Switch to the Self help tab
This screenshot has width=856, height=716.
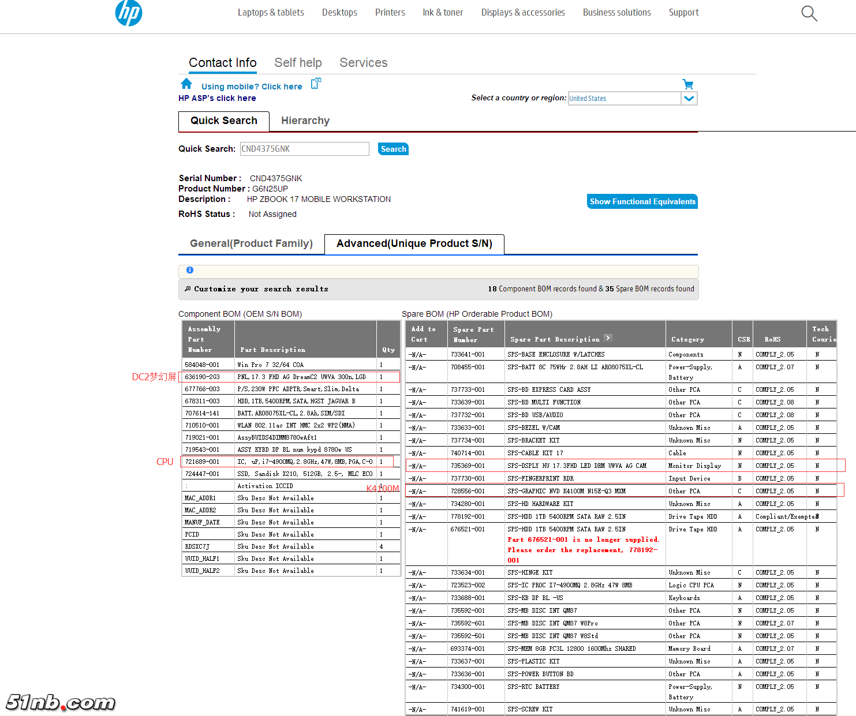click(298, 63)
